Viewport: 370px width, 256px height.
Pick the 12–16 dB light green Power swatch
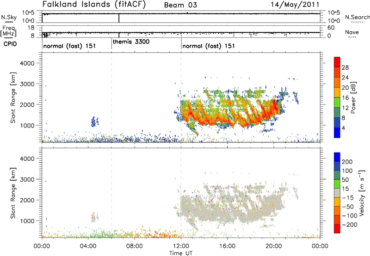point(337,103)
